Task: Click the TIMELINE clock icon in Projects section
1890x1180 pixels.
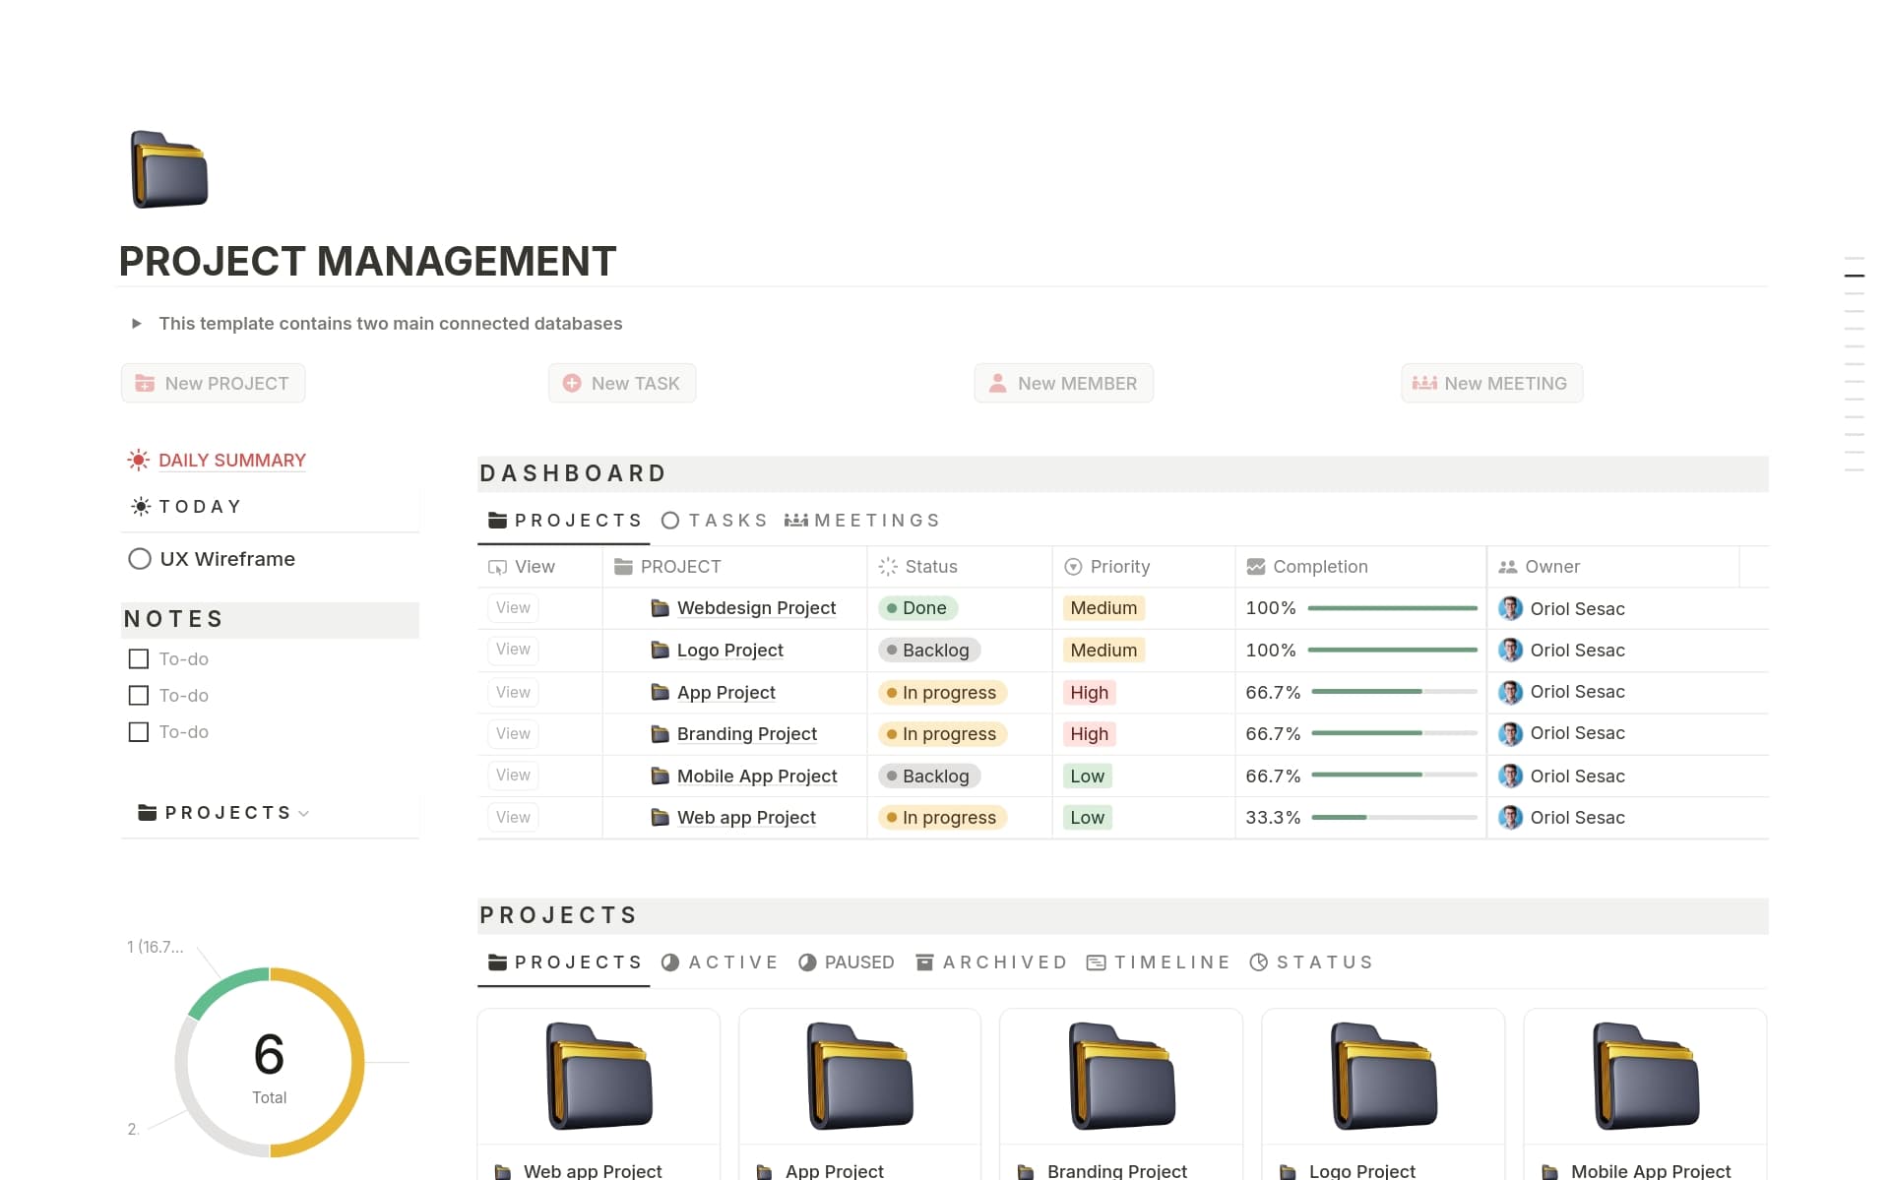Action: [1097, 963]
